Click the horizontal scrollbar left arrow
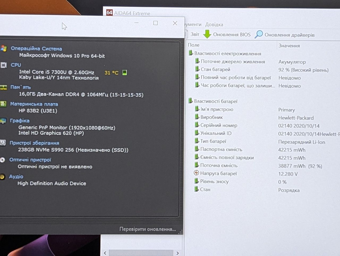 pyautogui.click(x=105, y=253)
